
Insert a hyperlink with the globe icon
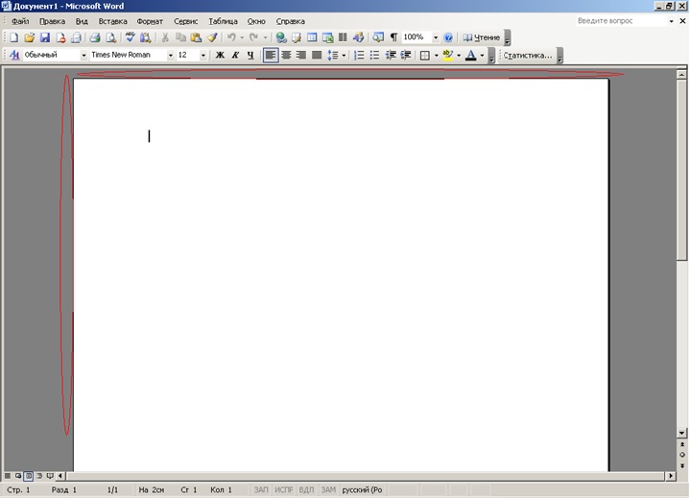[280, 37]
